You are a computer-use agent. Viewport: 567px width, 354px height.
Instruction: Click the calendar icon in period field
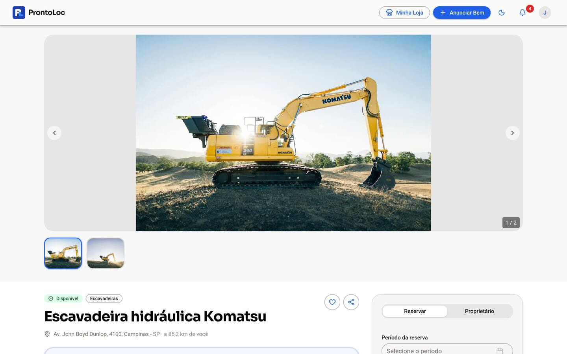[500, 351]
